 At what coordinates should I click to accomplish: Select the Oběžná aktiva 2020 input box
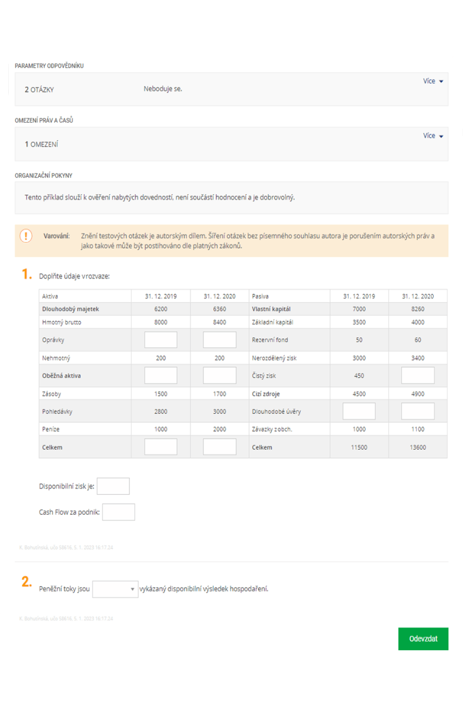(x=219, y=376)
